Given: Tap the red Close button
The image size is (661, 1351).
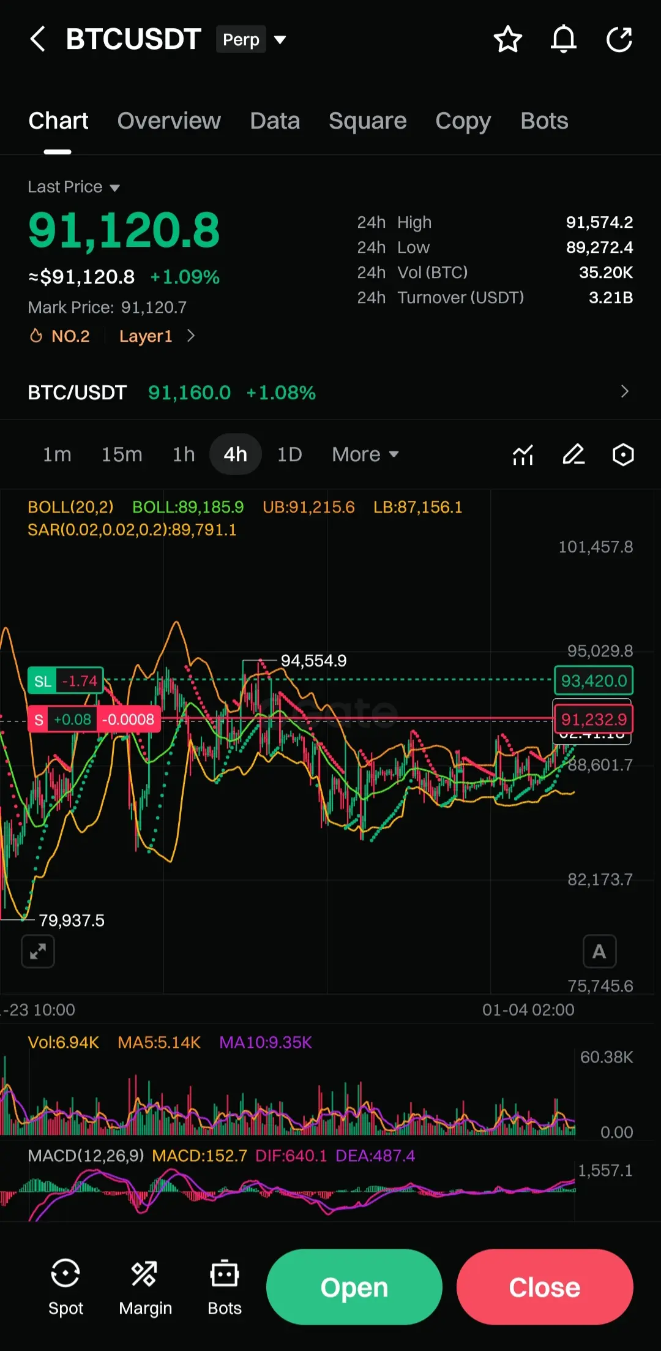Looking at the screenshot, I should tap(545, 1287).
